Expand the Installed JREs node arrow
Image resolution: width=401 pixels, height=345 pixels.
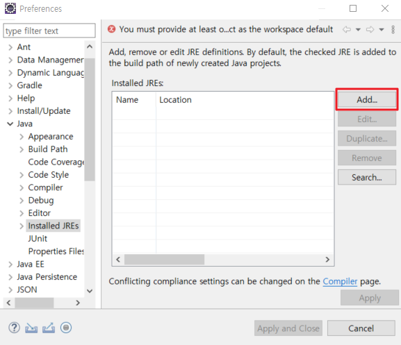22,226
